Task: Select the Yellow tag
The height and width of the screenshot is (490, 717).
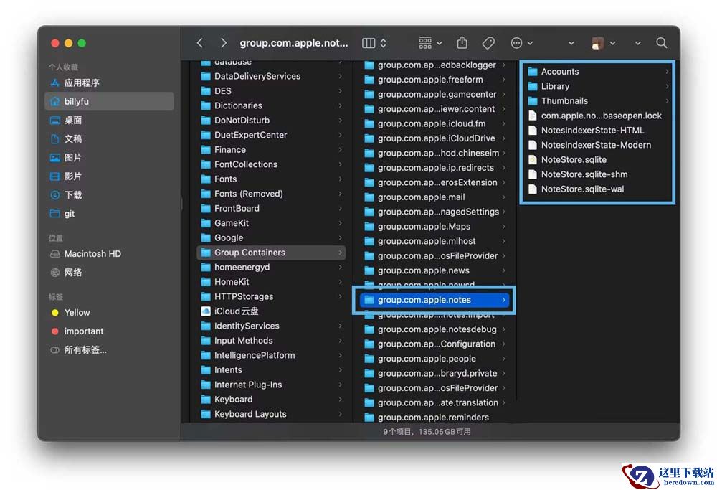Action: (x=109, y=313)
